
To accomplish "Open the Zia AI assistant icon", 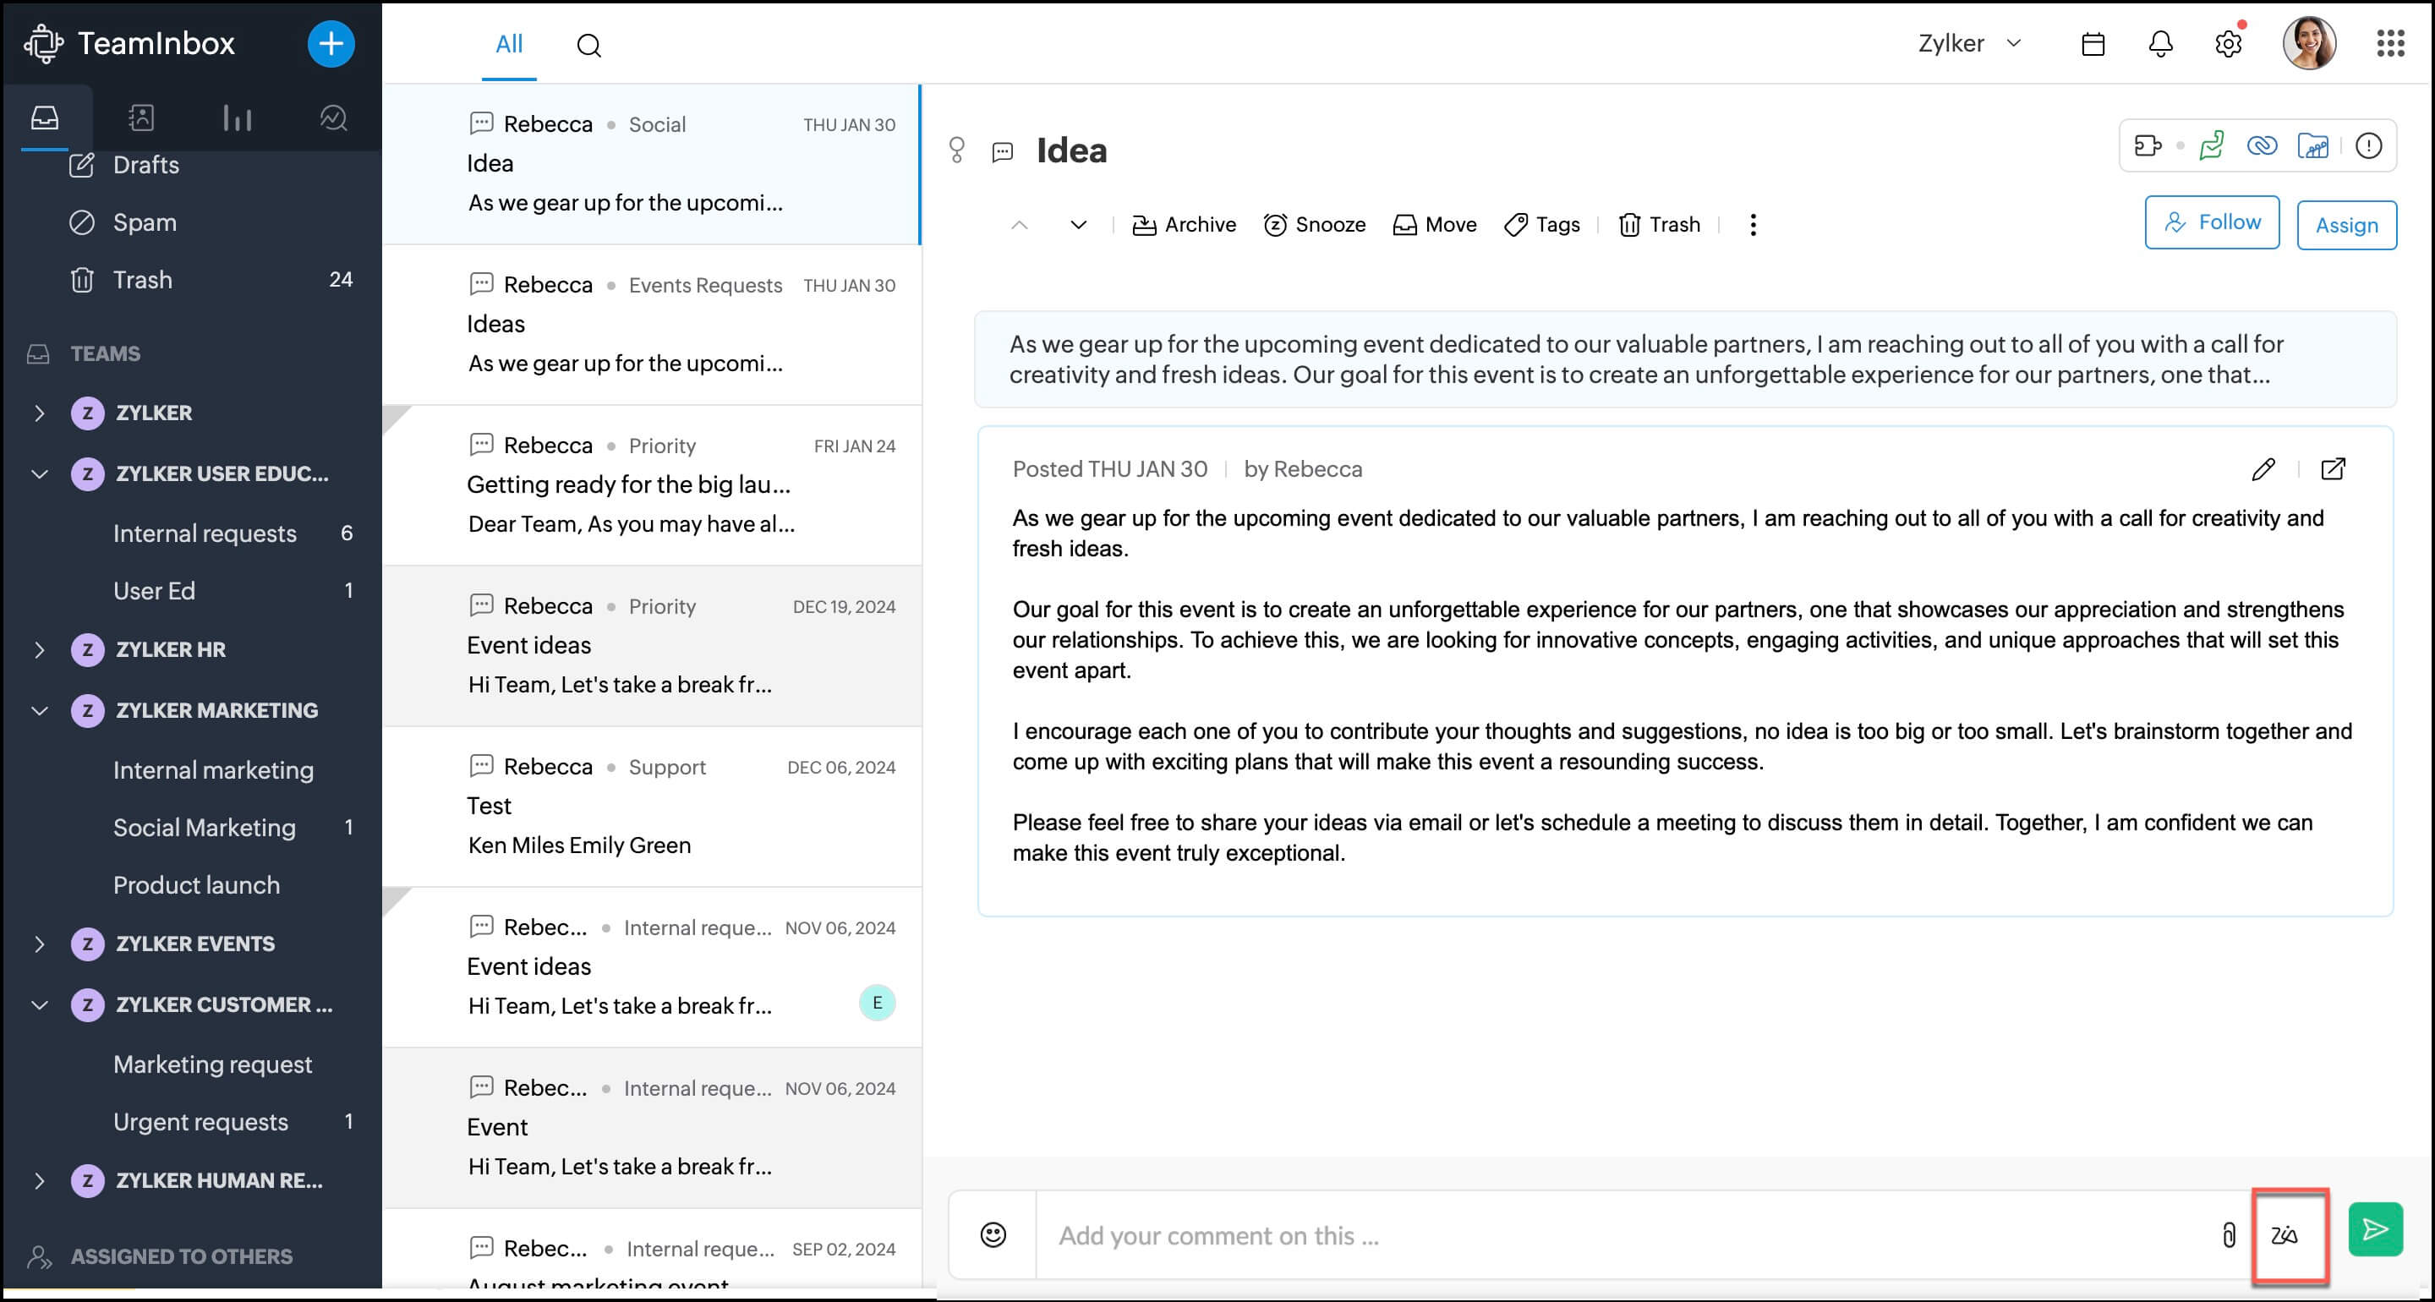I will (2284, 1234).
